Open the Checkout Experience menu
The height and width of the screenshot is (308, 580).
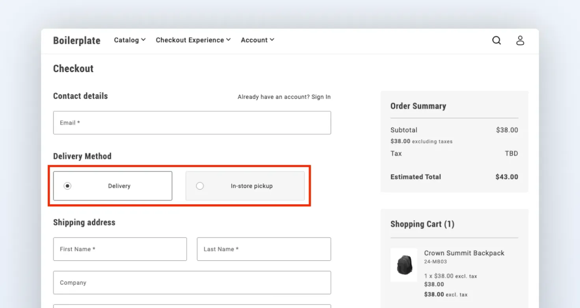coord(193,40)
